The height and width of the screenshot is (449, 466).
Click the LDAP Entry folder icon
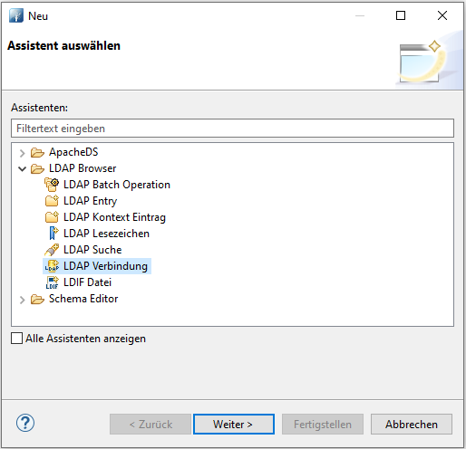pos(52,201)
